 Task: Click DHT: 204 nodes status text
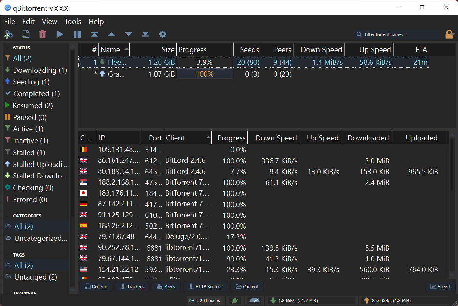204,300
